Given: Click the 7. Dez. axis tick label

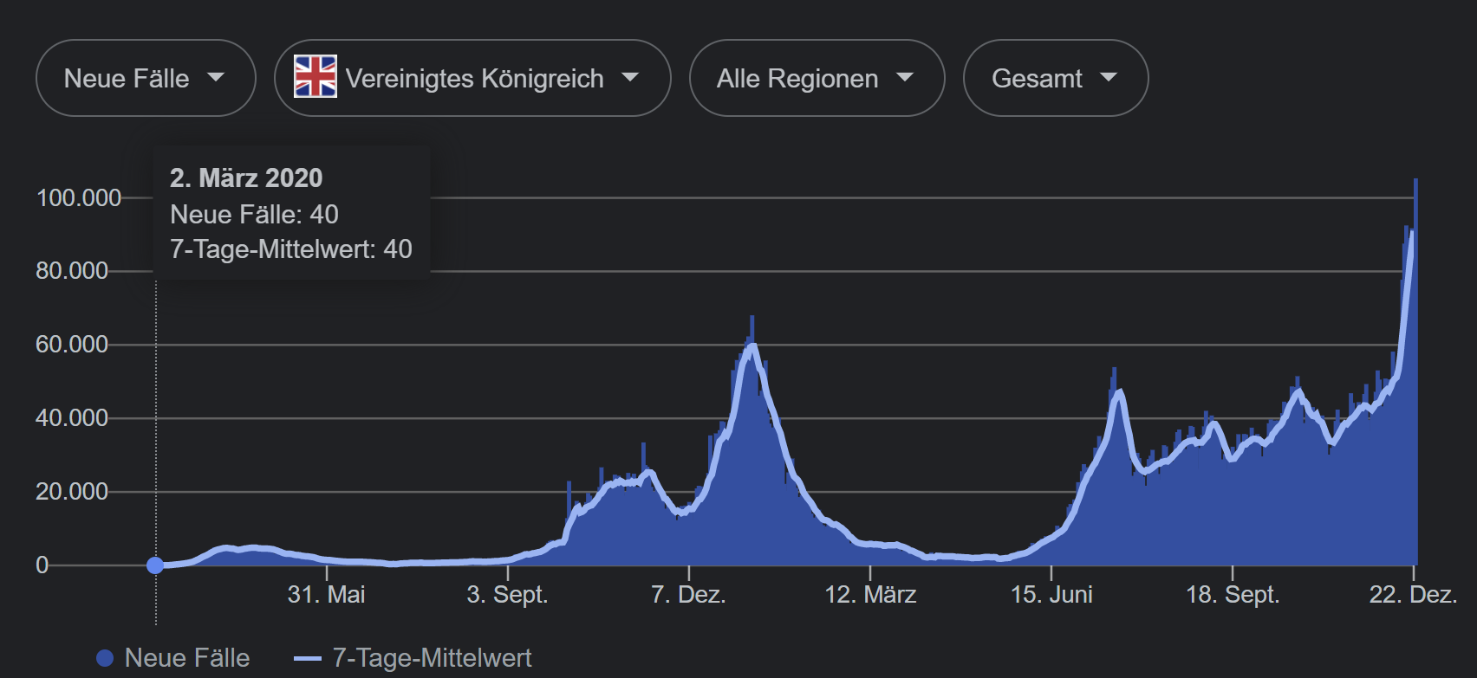Looking at the screenshot, I should 688,595.
